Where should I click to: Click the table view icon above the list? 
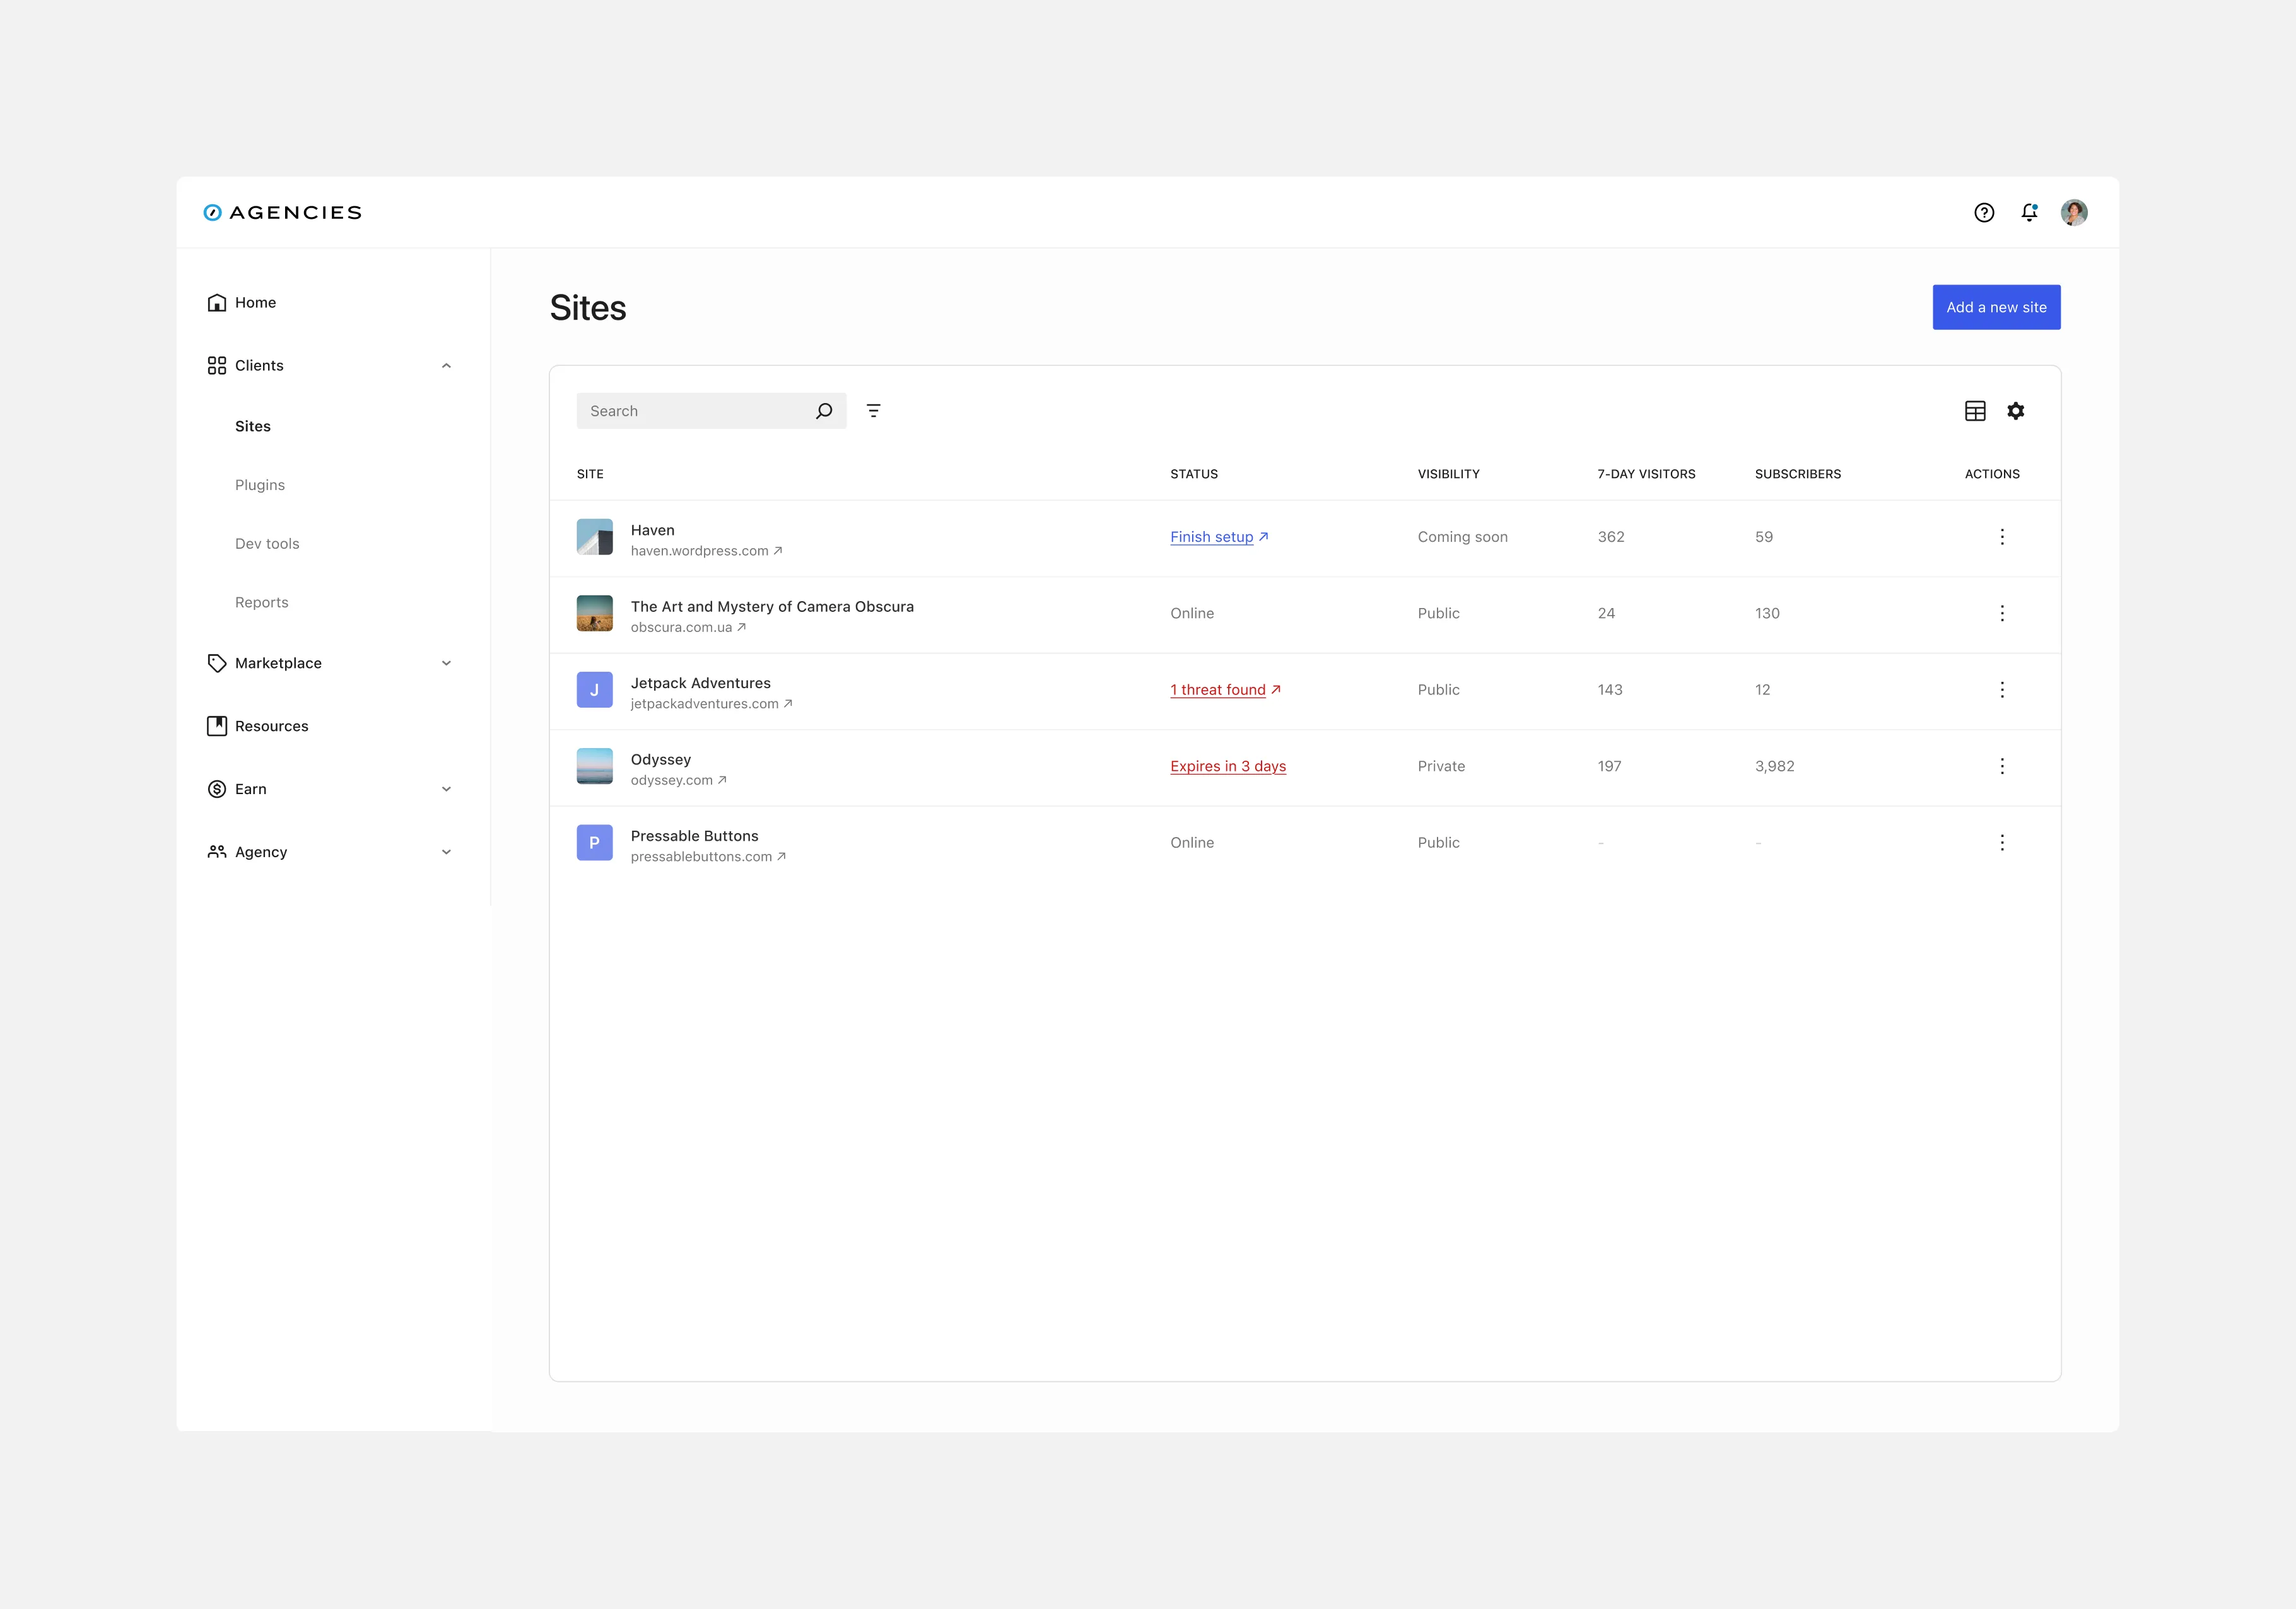point(1975,410)
